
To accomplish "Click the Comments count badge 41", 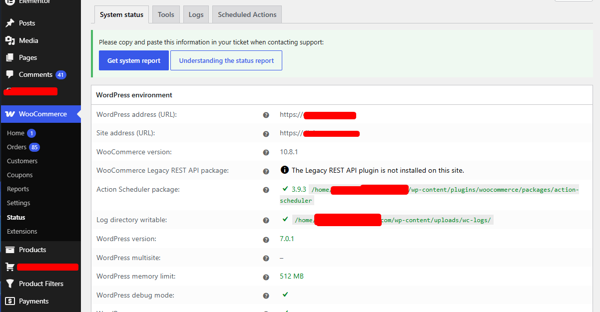I will [61, 75].
